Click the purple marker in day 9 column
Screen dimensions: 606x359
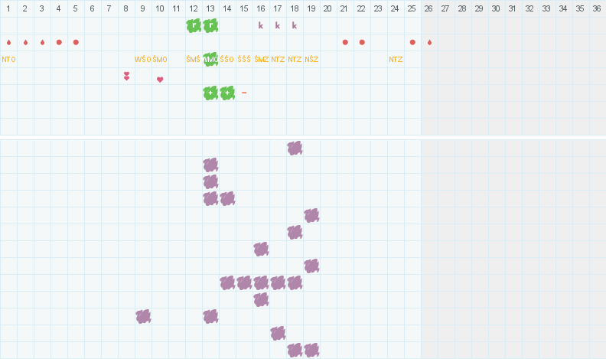point(143,316)
